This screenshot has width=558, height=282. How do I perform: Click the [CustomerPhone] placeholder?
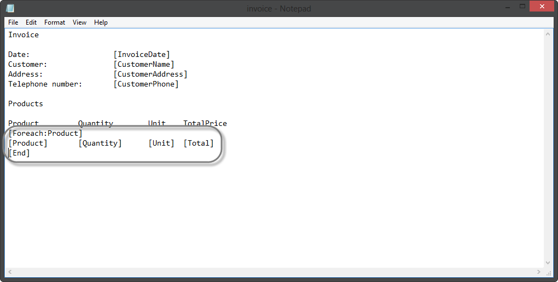146,84
